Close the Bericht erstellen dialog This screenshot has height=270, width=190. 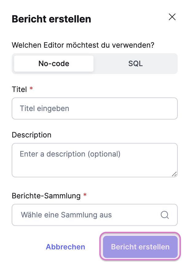172,17
